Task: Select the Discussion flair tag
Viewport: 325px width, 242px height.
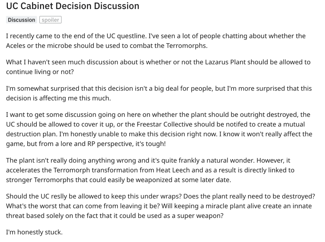Action: click(x=22, y=20)
